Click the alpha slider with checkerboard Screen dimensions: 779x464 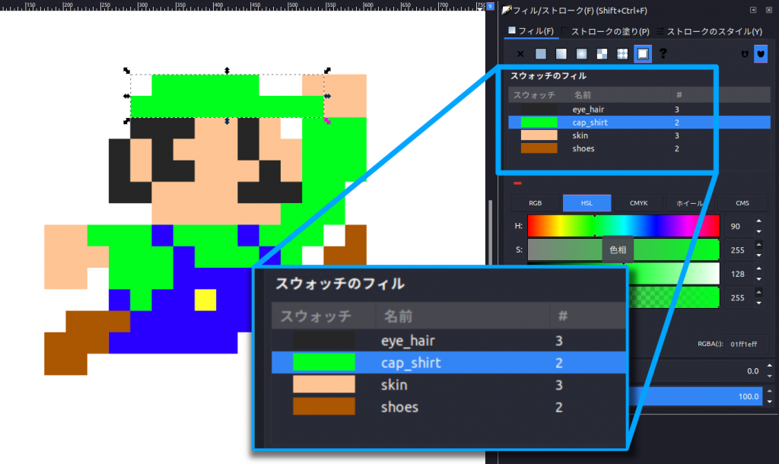673,297
